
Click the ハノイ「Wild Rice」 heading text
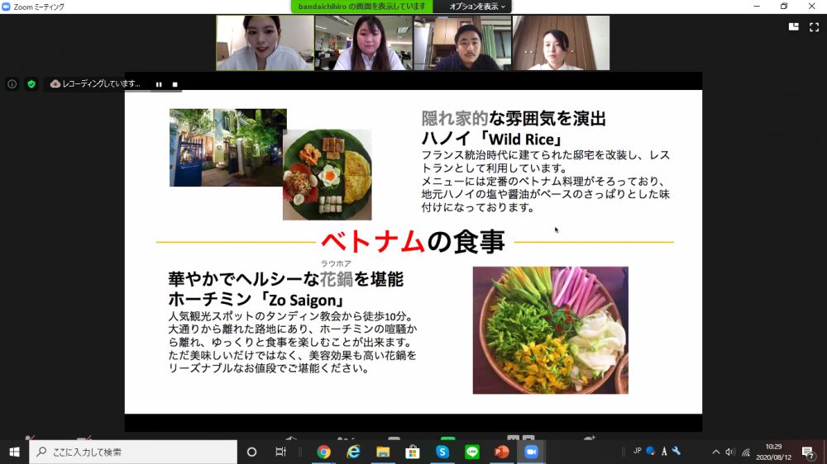492,139
